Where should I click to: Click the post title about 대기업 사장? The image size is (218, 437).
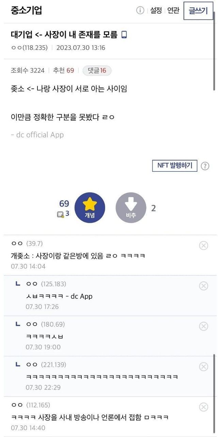click(64, 34)
